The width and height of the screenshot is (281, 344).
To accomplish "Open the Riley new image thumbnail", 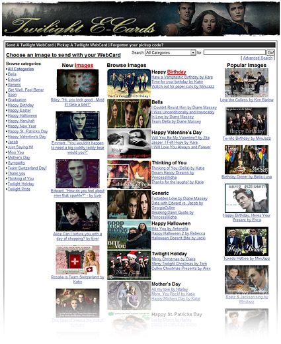I will pos(77,83).
